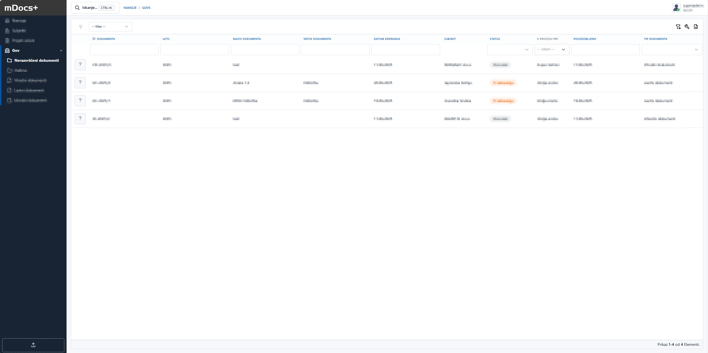
Task: Open filter settings funnel-gear icon
Action: point(678,27)
